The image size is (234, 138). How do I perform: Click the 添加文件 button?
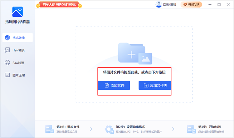coord(114,85)
